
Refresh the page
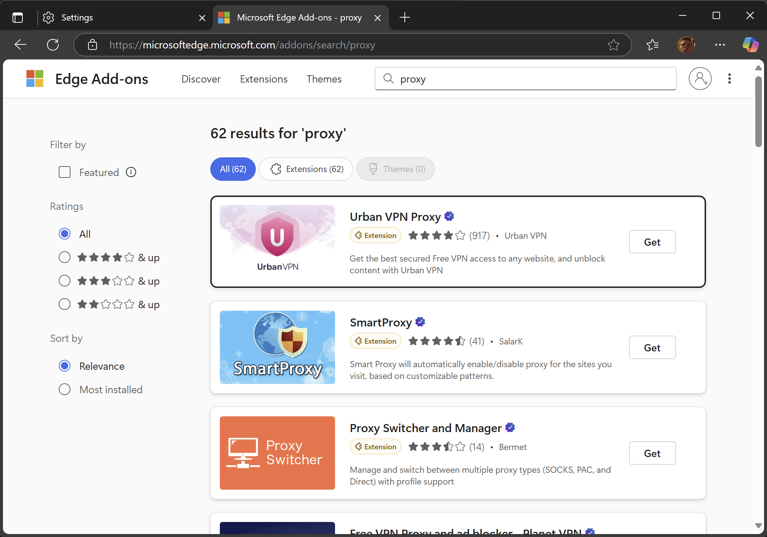53,45
